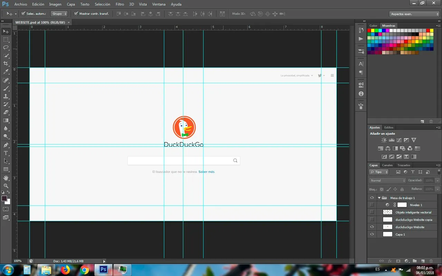Delete layer trash button
Image resolution: width=442 pixels, height=276 pixels.
pos(431,261)
